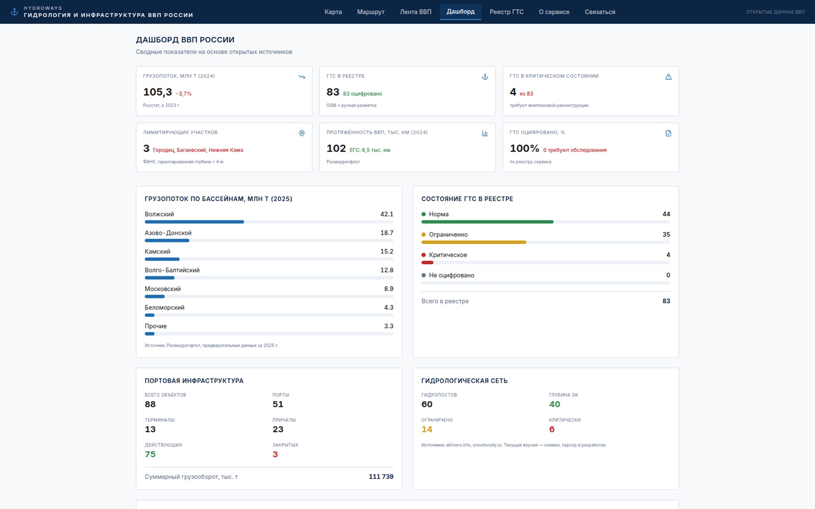Click the Hydroways anchor logo icon
Image resolution: width=815 pixels, height=509 pixels.
click(x=14, y=12)
